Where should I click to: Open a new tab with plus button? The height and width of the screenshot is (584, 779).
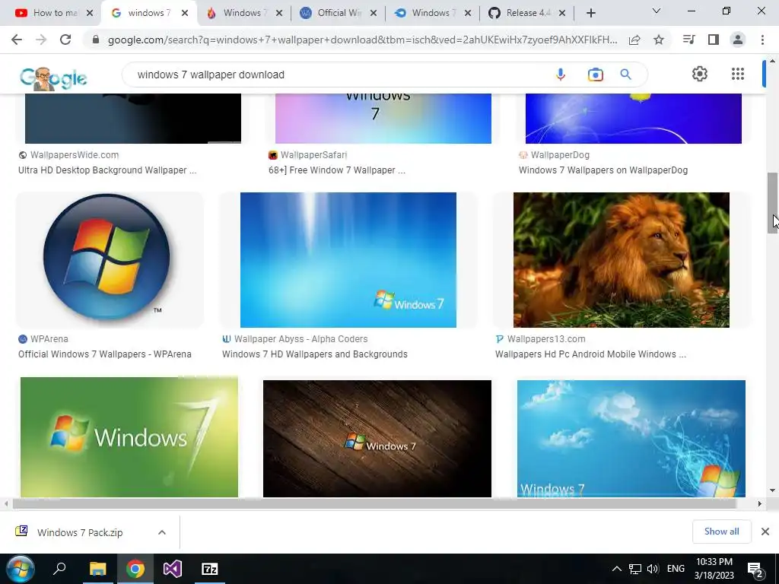coord(590,13)
